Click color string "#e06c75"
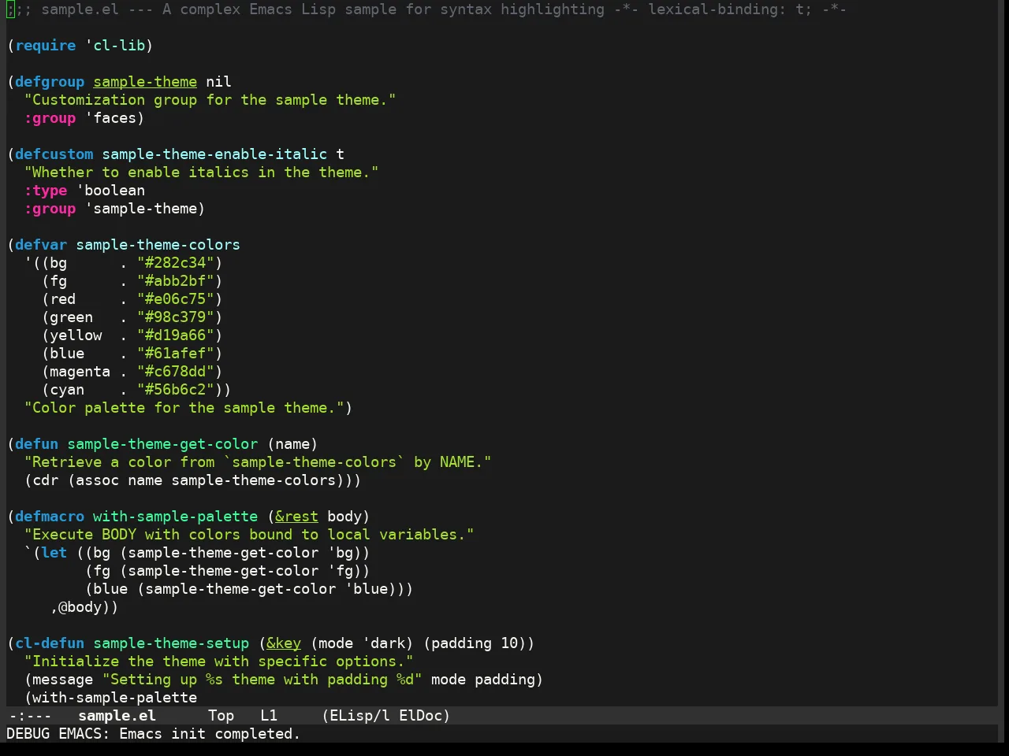Viewport: 1009px width, 756px height. (176, 299)
